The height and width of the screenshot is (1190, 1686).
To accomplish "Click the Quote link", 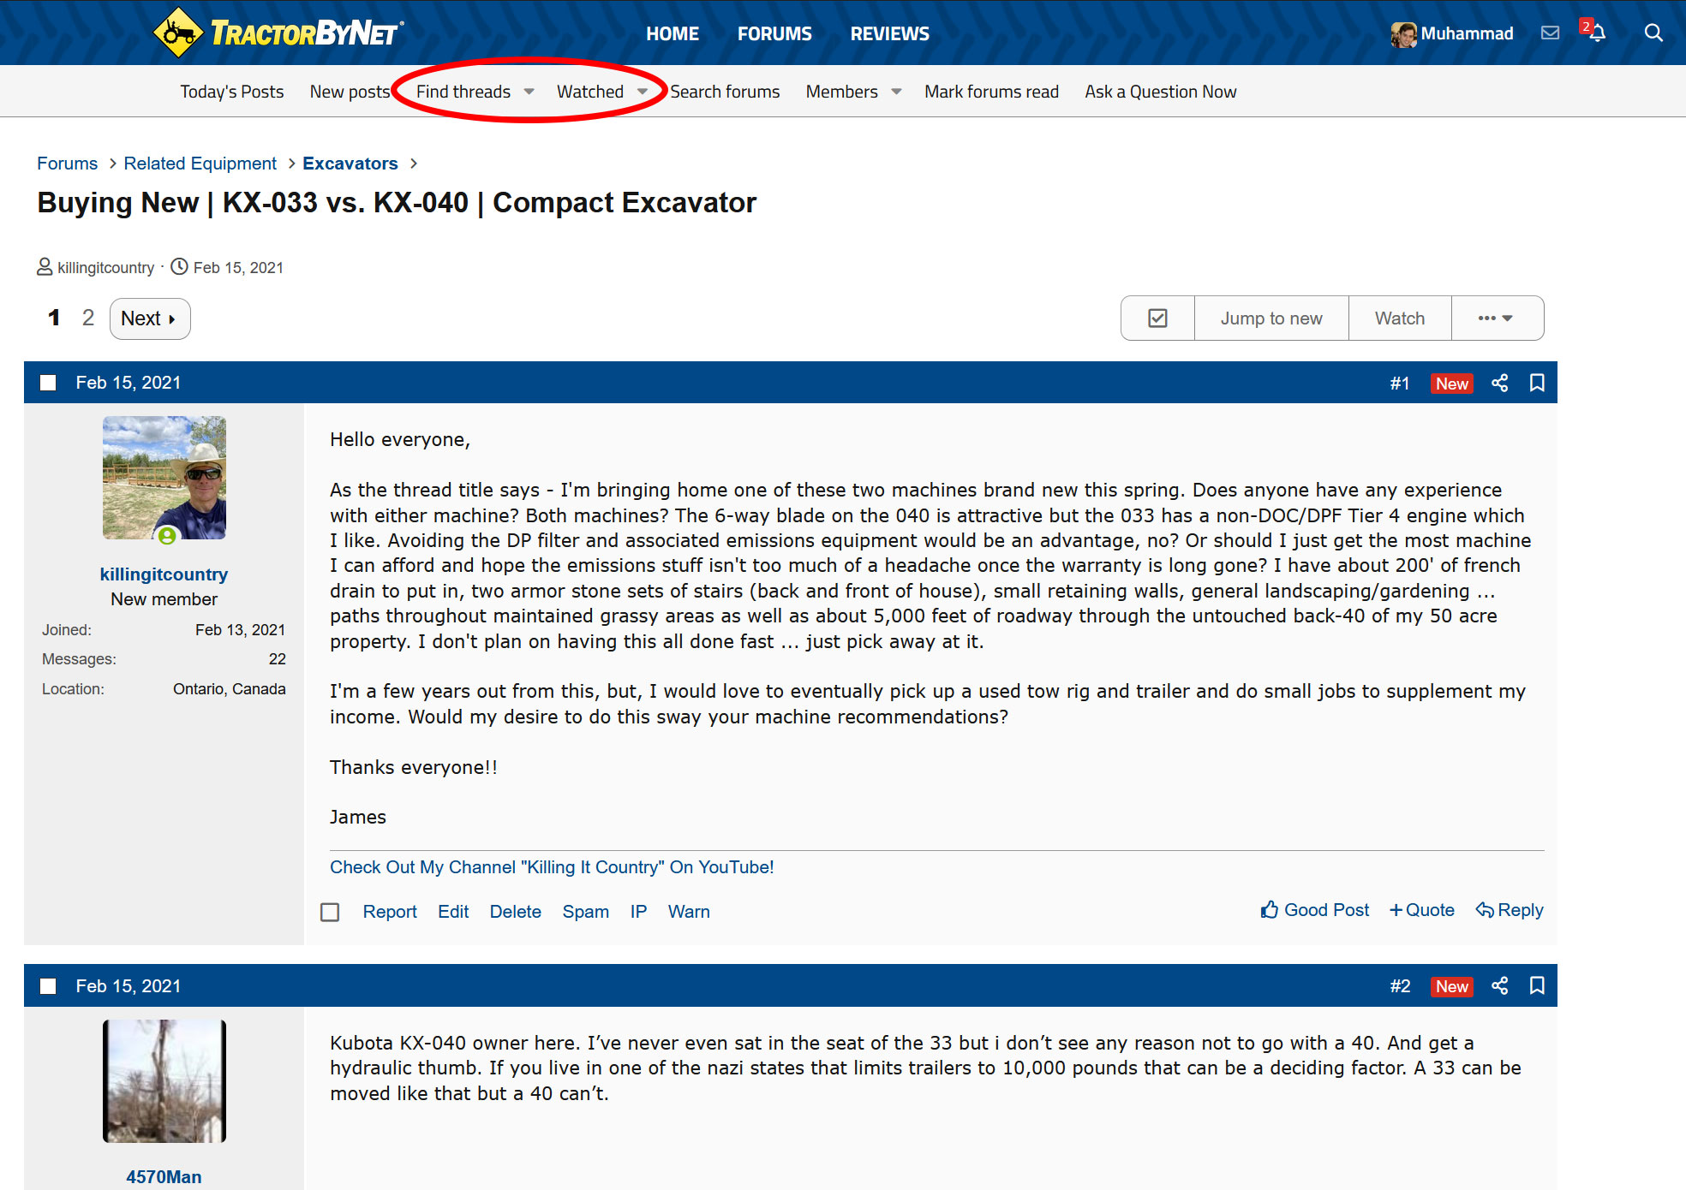I will (x=1422, y=910).
